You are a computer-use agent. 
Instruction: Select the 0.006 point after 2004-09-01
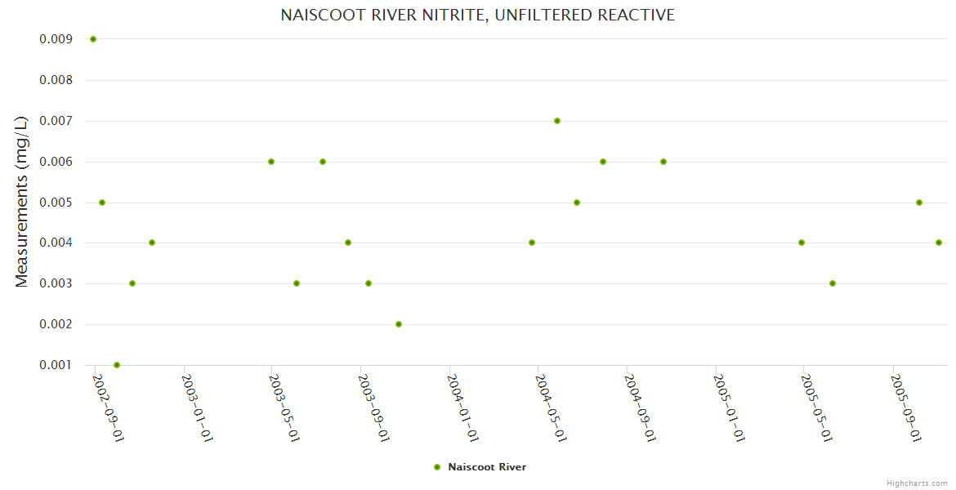click(663, 162)
